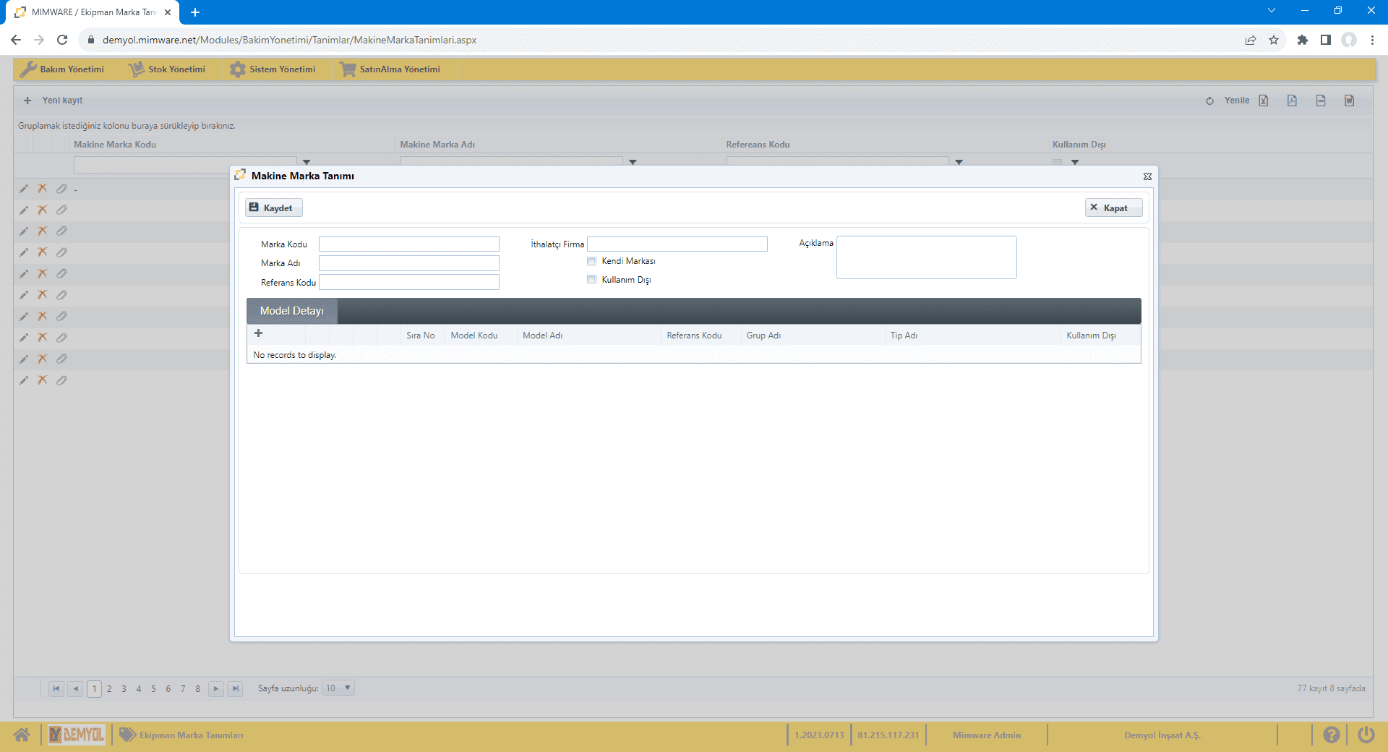1388x752 pixels.
Task: Check the Kullanım Dışı checkbox in form
Action: [592, 280]
